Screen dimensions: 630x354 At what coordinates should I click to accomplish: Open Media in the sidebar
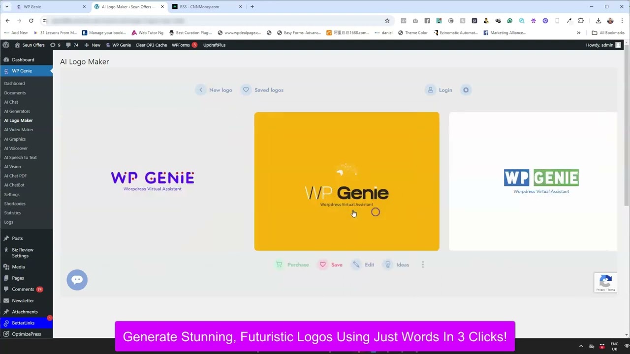[x=18, y=266]
